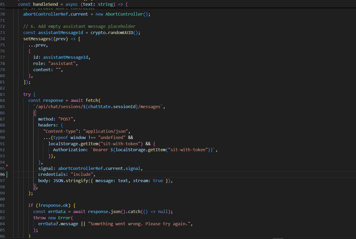Click the green added-line gutter bar at line 96
The image size is (356, 239).
tap(7, 174)
